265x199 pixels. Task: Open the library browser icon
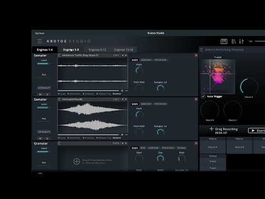tap(234, 41)
